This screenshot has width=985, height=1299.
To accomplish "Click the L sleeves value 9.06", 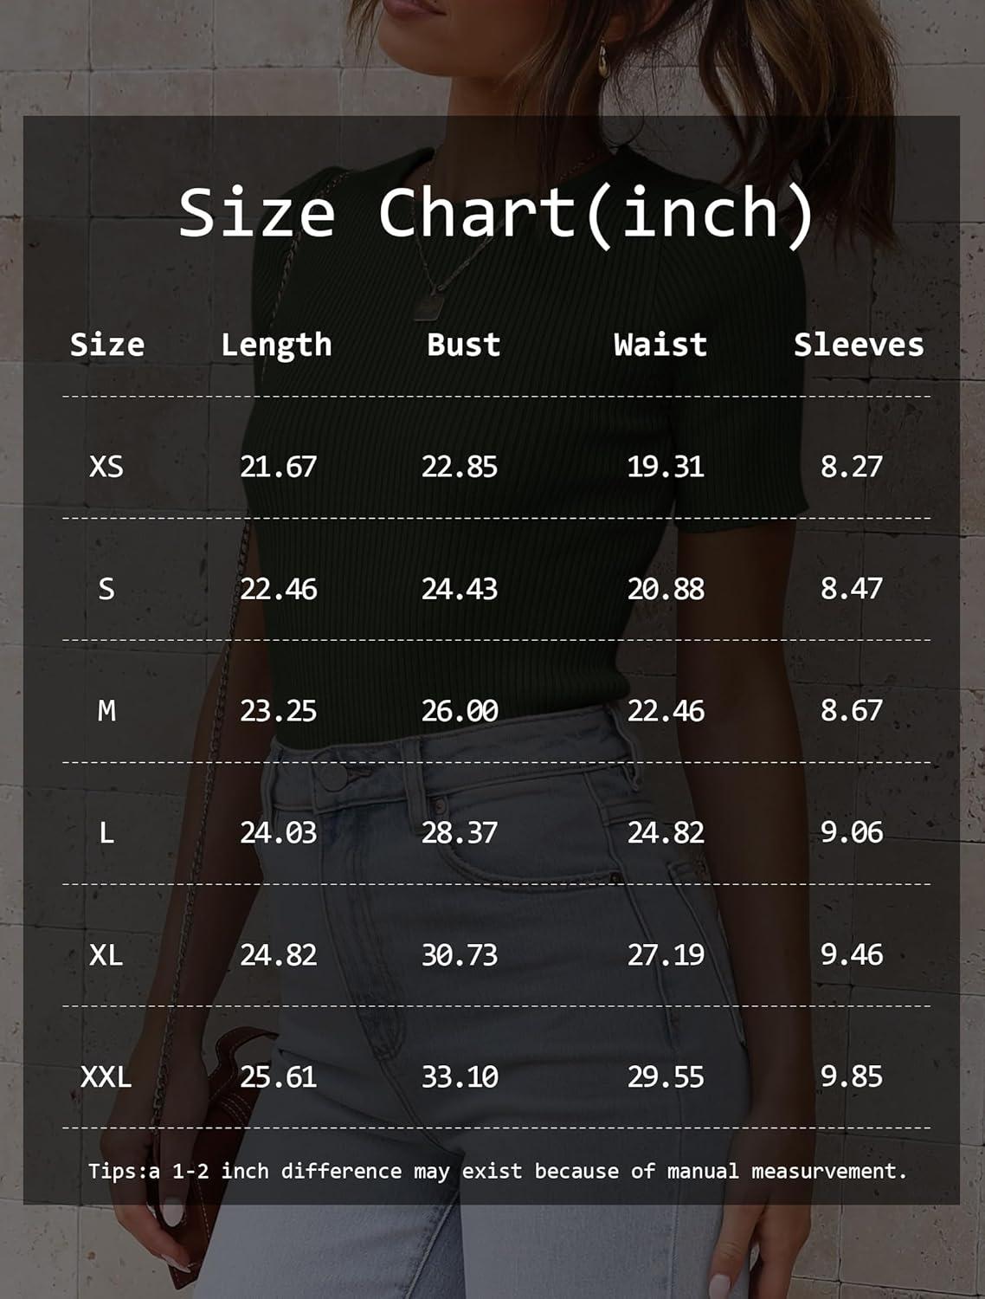I will (852, 833).
